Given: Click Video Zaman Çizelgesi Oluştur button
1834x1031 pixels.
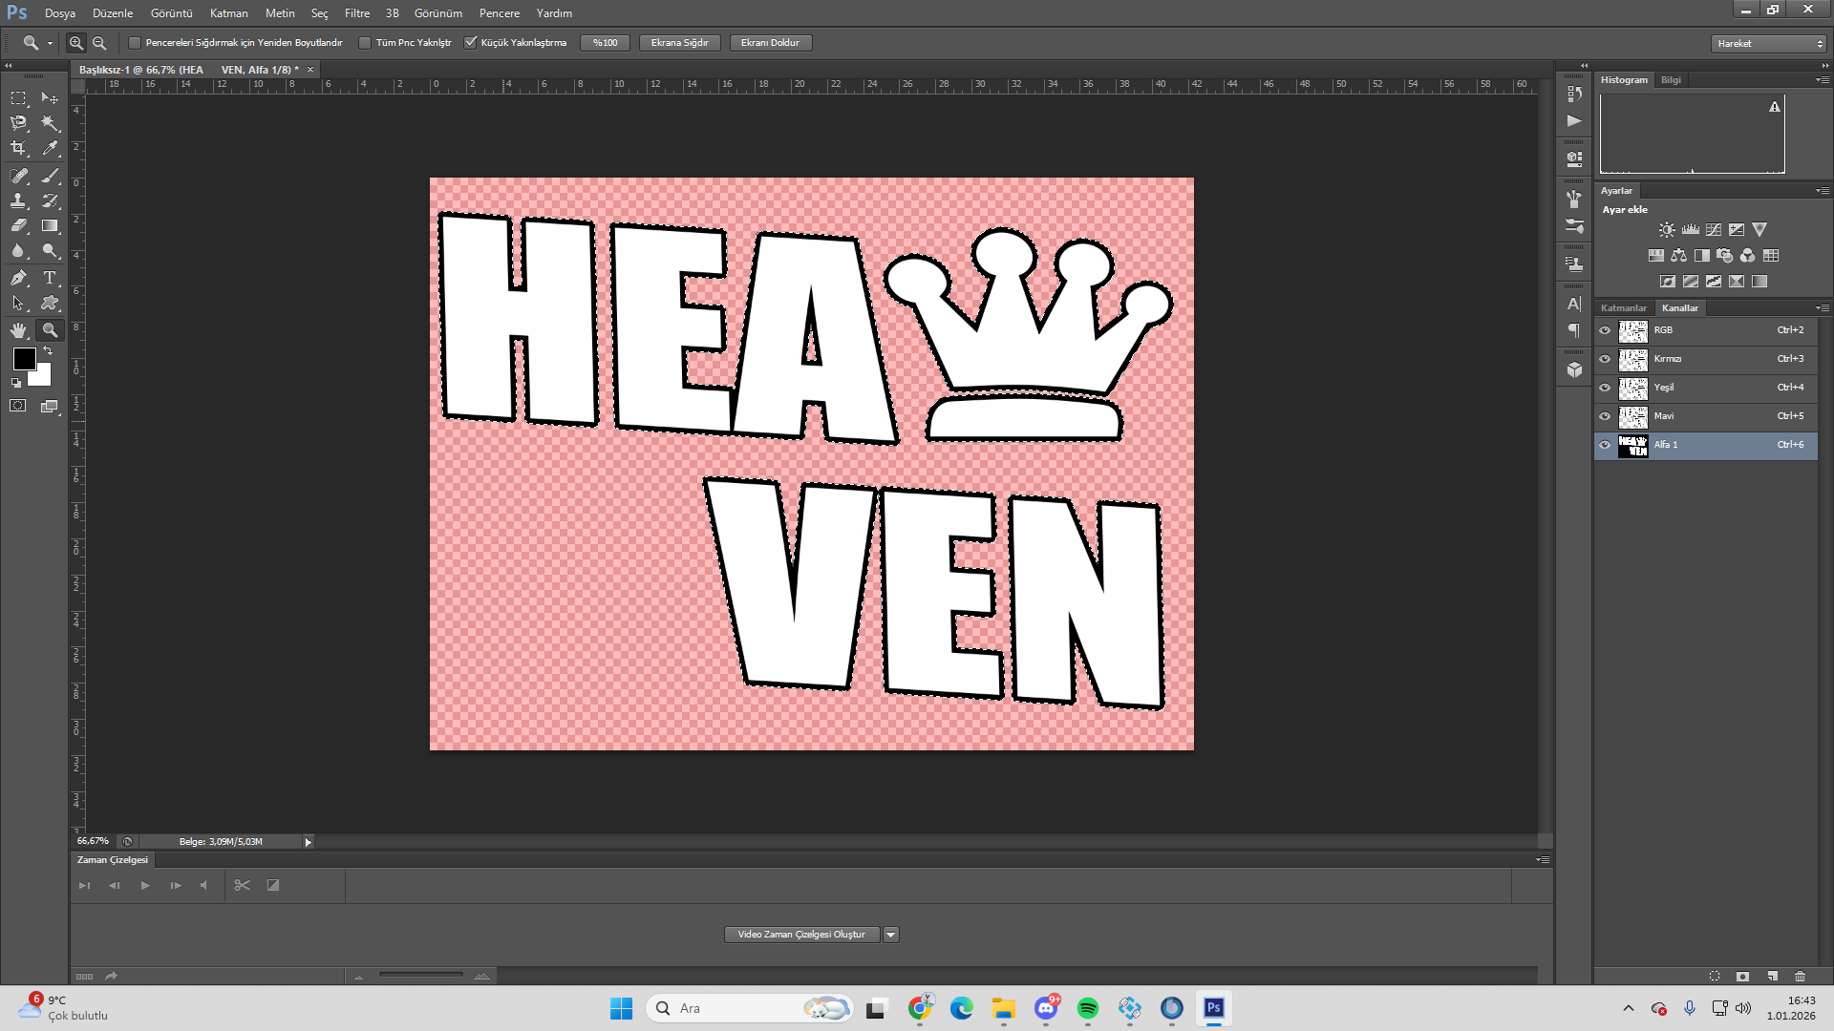Looking at the screenshot, I should point(801,936).
